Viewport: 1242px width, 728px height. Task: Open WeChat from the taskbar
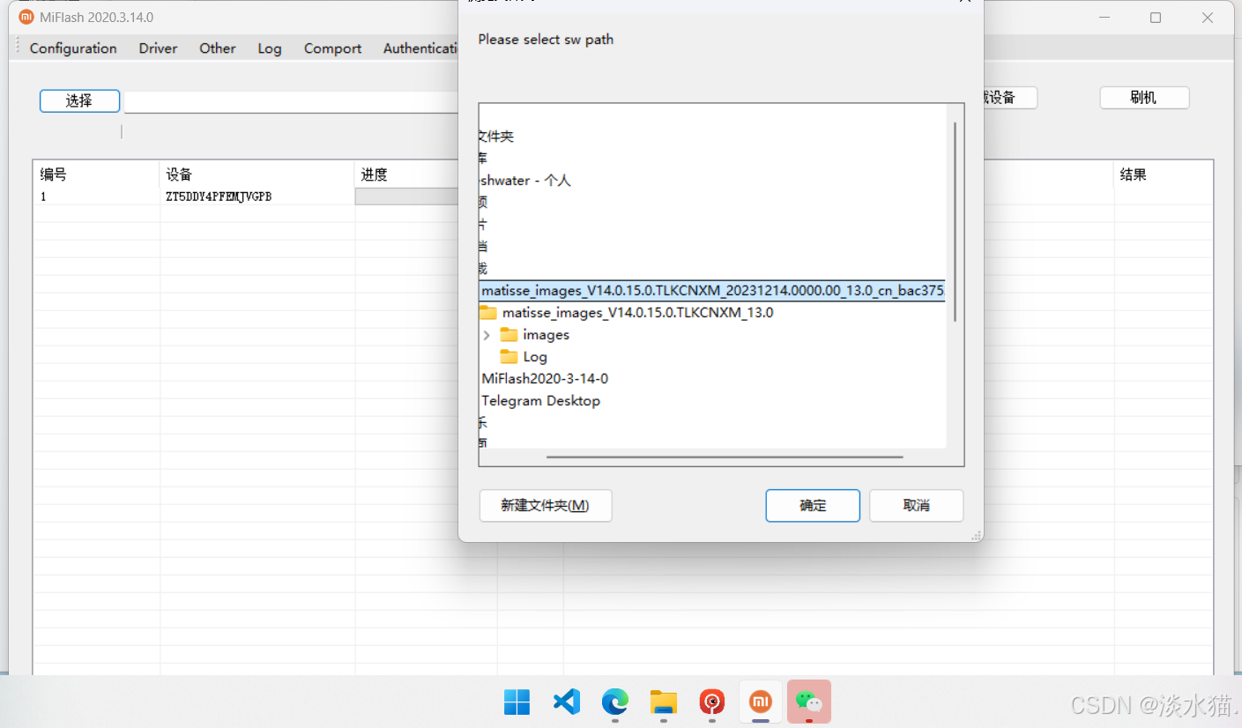tap(808, 702)
